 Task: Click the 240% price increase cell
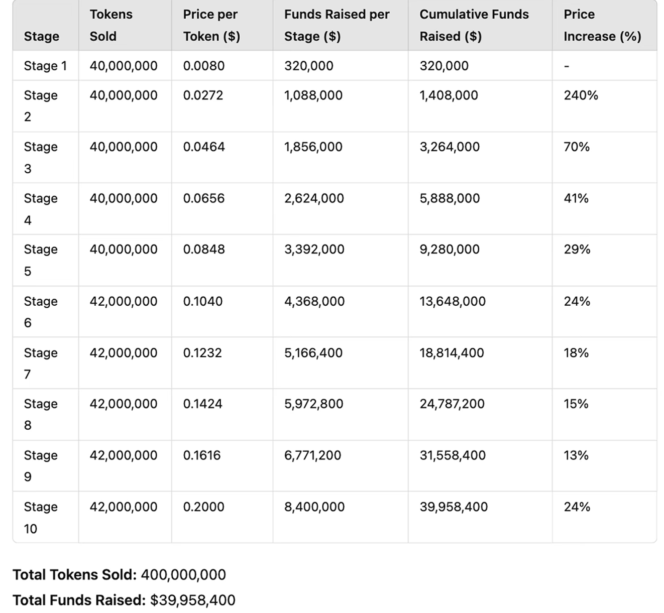coord(581,95)
